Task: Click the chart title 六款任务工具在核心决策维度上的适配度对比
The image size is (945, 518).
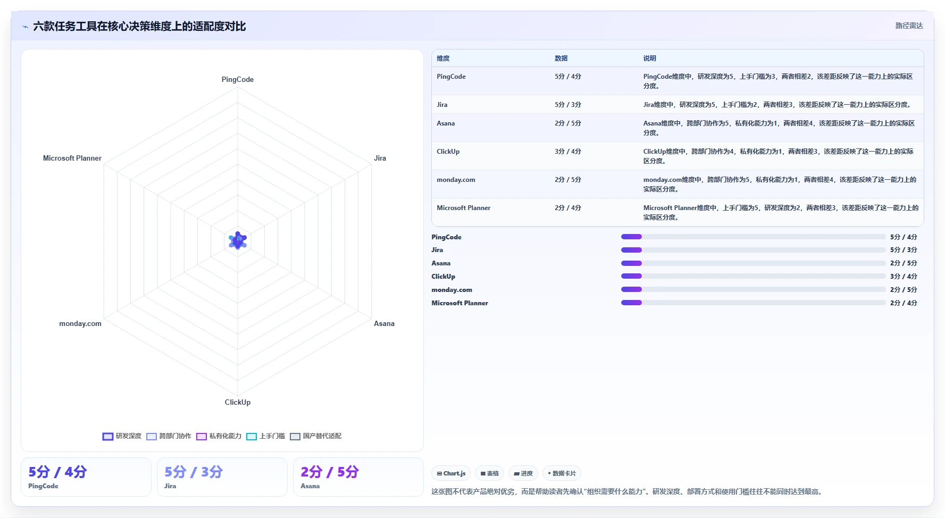Action: [139, 27]
